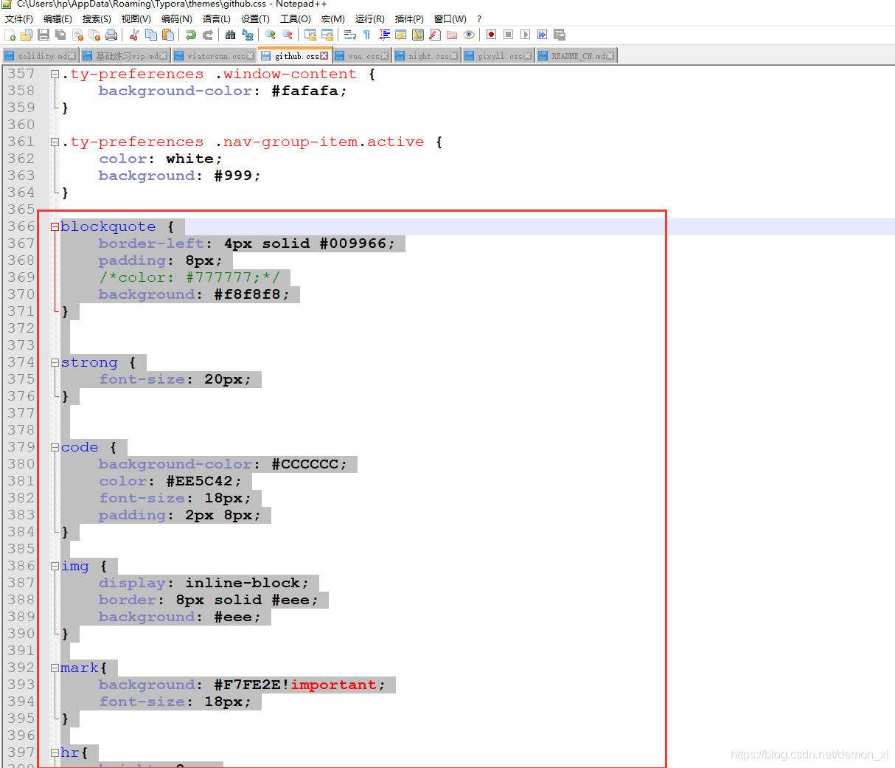Open the 工具(O) menu

(x=296, y=18)
